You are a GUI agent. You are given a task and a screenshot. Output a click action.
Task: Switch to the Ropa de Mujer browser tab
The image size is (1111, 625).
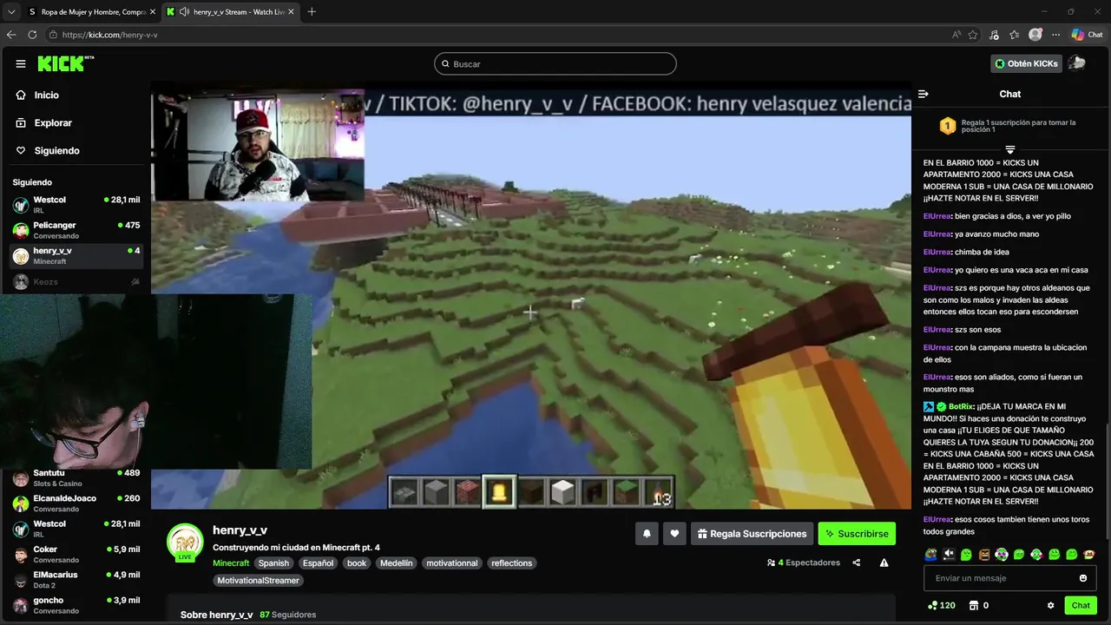pos(91,11)
